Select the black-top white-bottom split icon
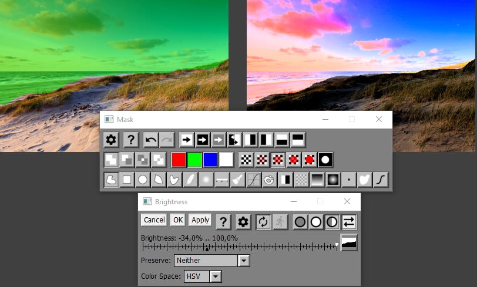The image size is (477, 287). tap(298, 140)
